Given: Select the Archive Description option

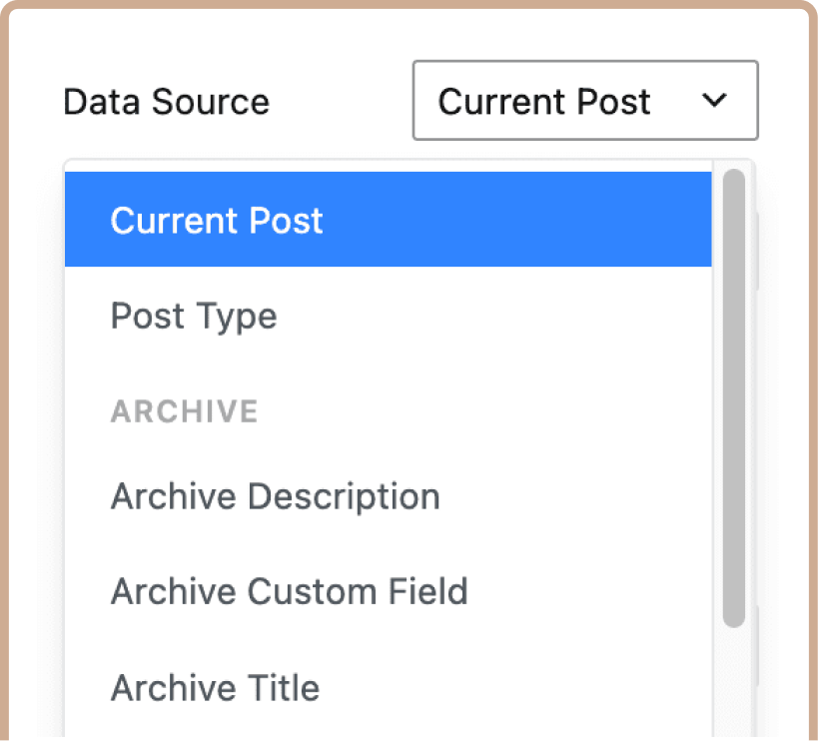Looking at the screenshot, I should [x=389, y=496].
